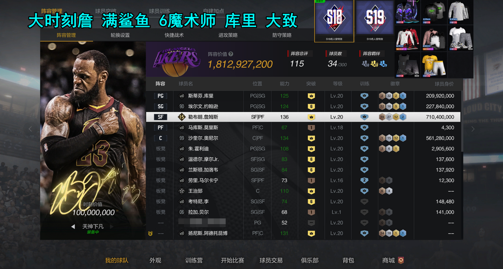Open 背包 in the bottom menu

click(x=348, y=260)
